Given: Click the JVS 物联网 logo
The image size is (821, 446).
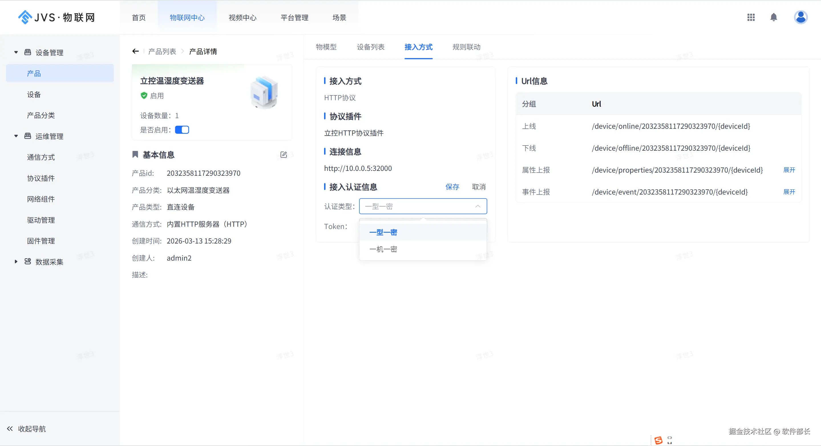Looking at the screenshot, I should (x=57, y=17).
